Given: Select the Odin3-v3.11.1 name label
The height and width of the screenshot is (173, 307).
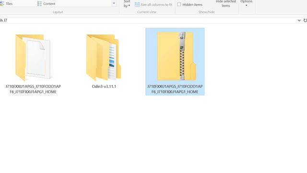Looking at the screenshot, I should click(x=104, y=86).
